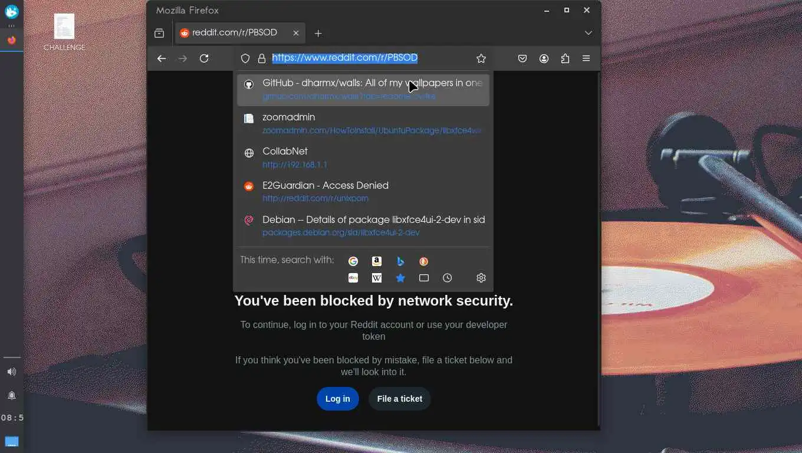The height and width of the screenshot is (453, 802).
Task: Search with DuckDuckGo engine icon
Action: pyautogui.click(x=423, y=261)
